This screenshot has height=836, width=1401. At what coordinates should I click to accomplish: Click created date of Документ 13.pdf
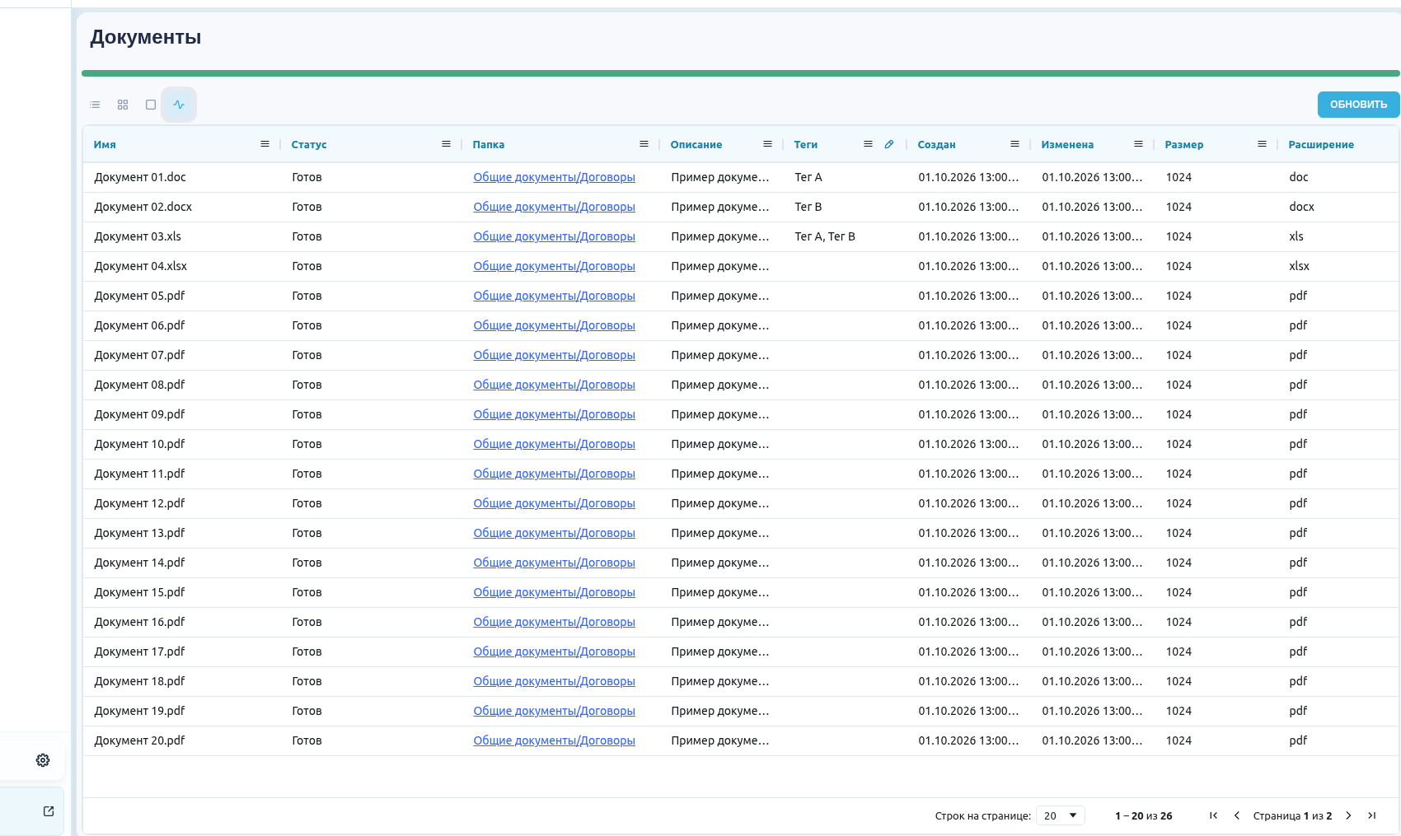pyautogui.click(x=968, y=533)
